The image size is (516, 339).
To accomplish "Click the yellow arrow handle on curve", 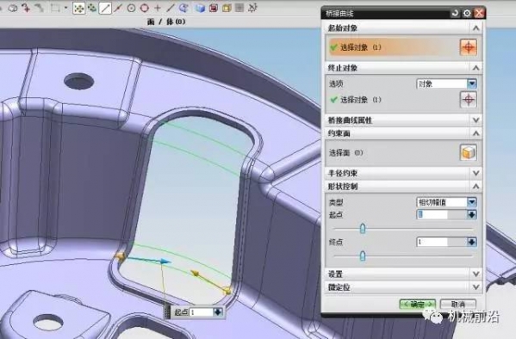I will tap(196, 274).
